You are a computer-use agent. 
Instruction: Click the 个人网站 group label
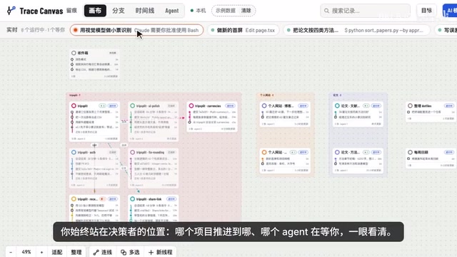pos(266,95)
